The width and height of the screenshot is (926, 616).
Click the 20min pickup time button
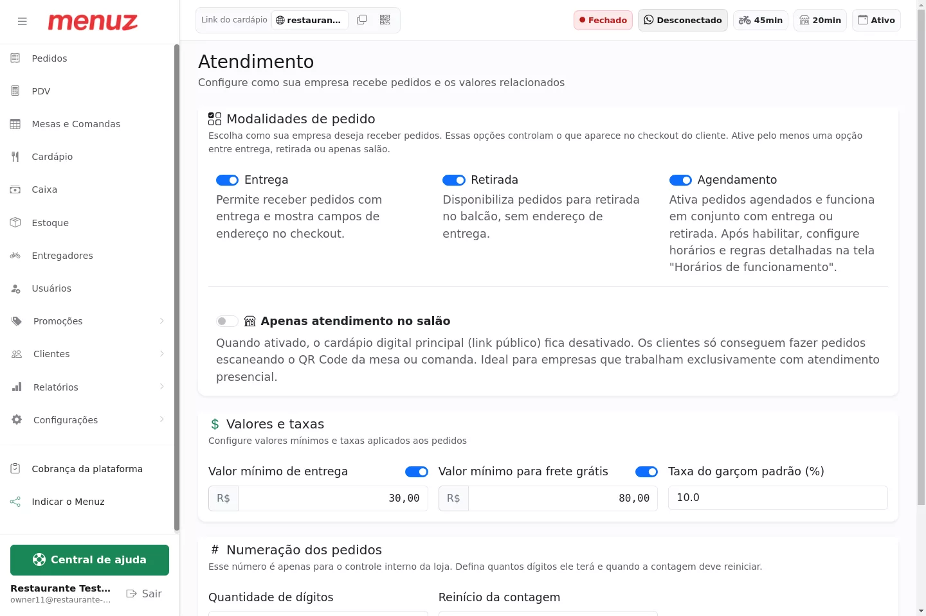(x=821, y=20)
